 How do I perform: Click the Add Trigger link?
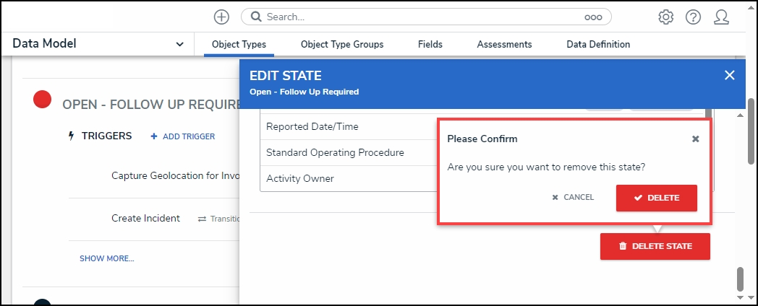point(183,136)
